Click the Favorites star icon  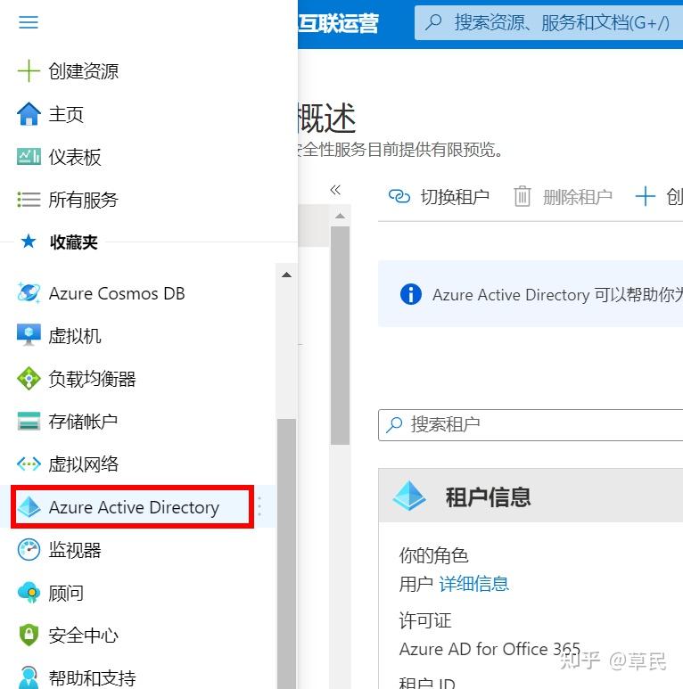(x=29, y=242)
